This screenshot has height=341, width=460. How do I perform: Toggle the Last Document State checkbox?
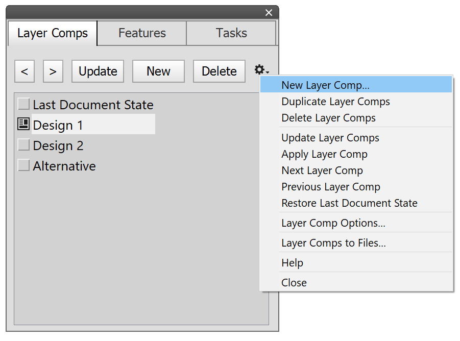[23, 104]
